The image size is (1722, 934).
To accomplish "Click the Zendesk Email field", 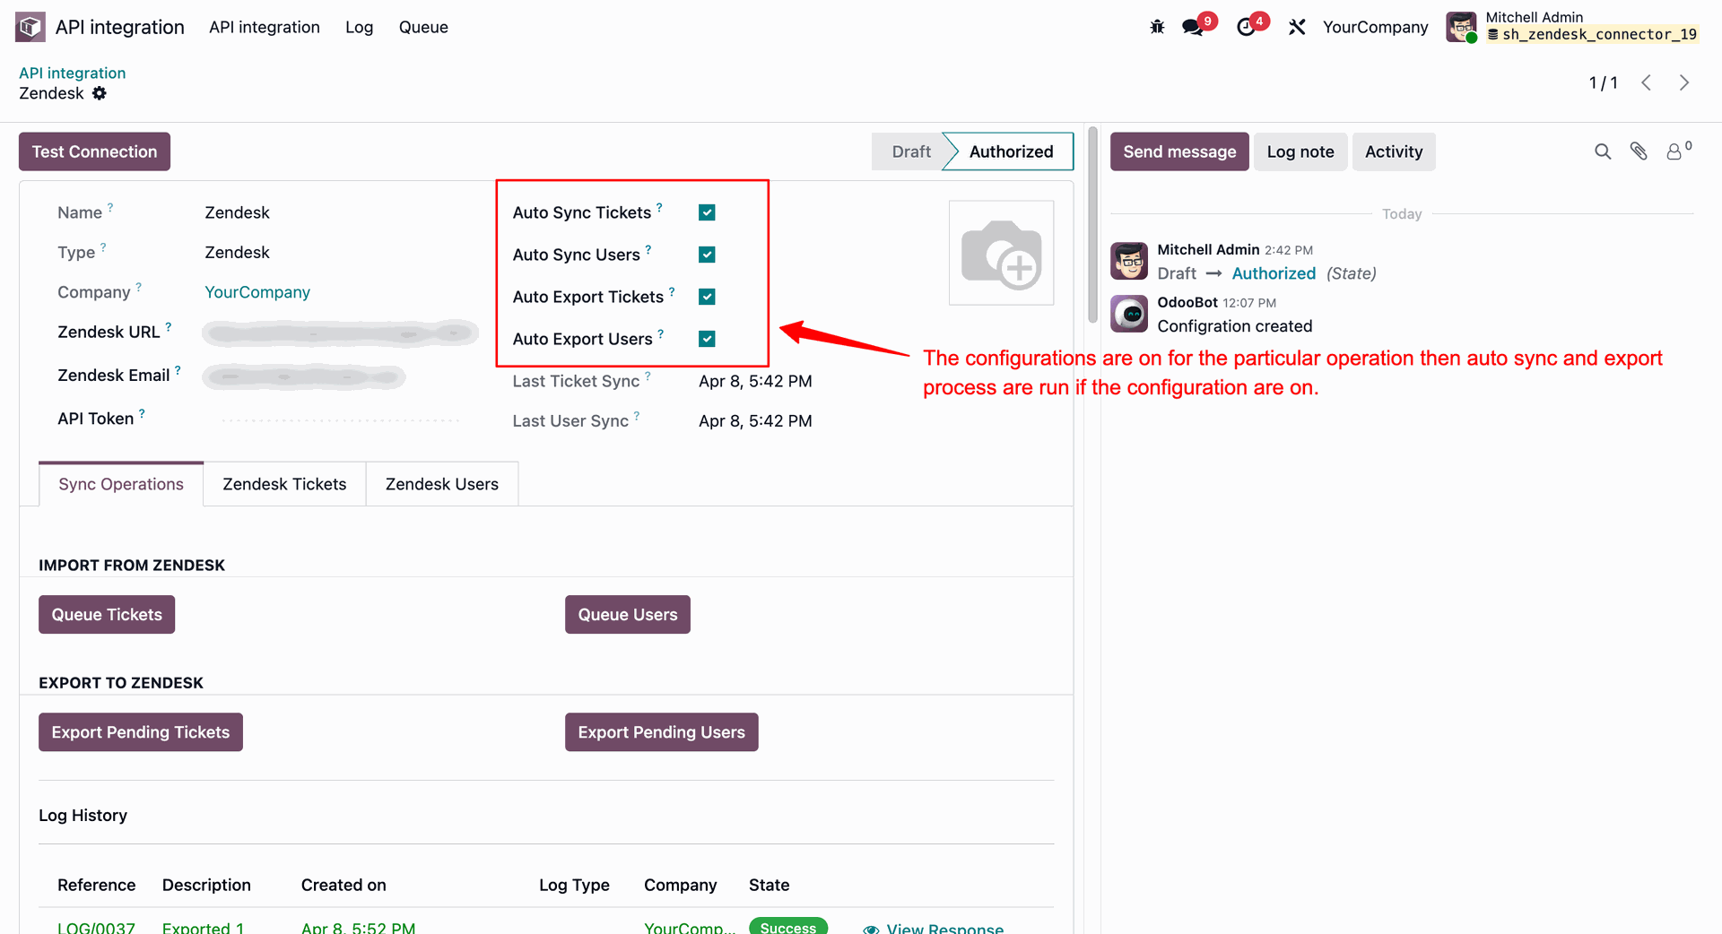I will pyautogui.click(x=304, y=376).
